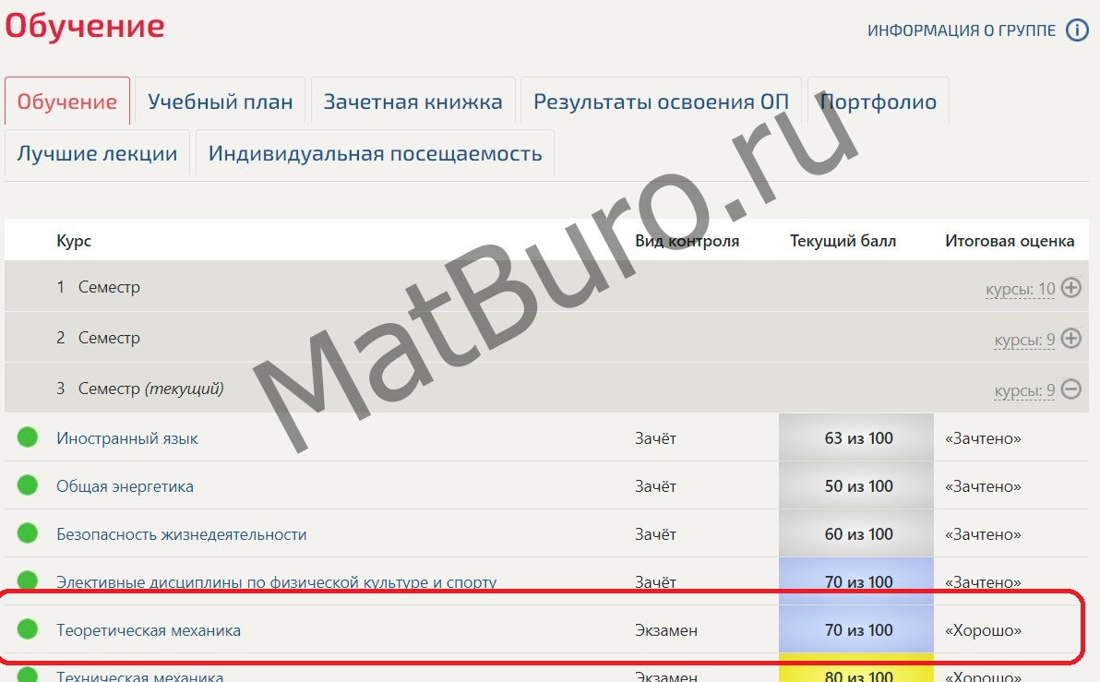Expand semester 2 courses with plus icon

1070,339
